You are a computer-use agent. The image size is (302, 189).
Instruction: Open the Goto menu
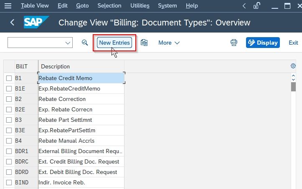pos(82,6)
